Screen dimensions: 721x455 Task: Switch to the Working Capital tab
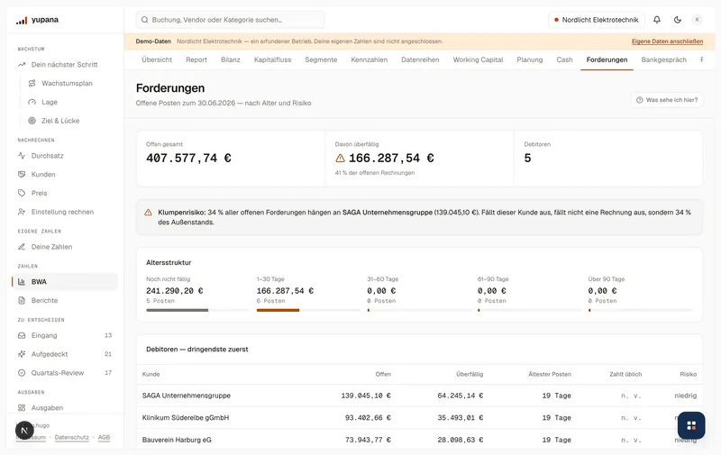coord(479,59)
